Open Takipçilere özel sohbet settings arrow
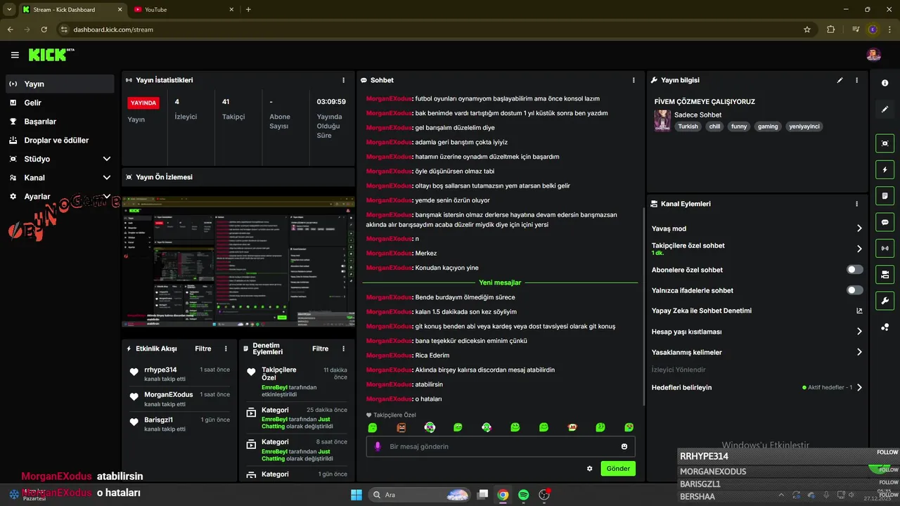This screenshot has height=506, width=900. [x=859, y=249]
